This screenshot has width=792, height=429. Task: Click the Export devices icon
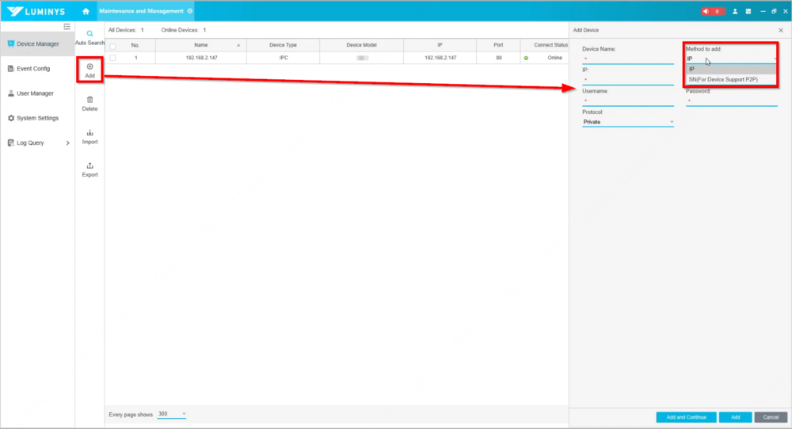(x=89, y=165)
